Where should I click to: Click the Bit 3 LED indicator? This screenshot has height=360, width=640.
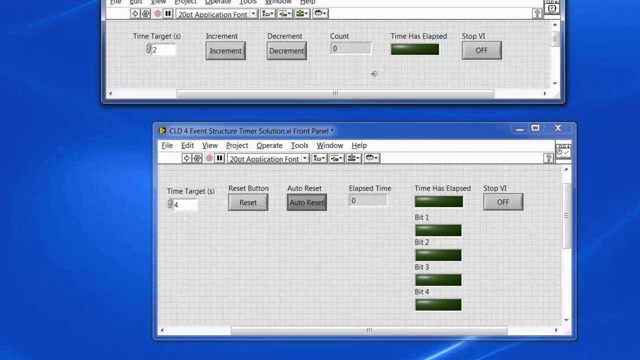click(x=438, y=280)
